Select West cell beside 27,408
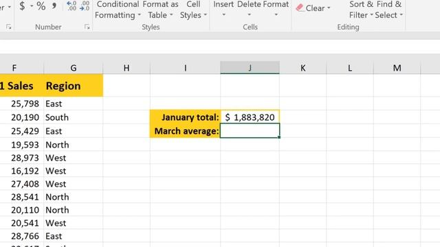This screenshot has height=247, width=440. click(x=74, y=184)
